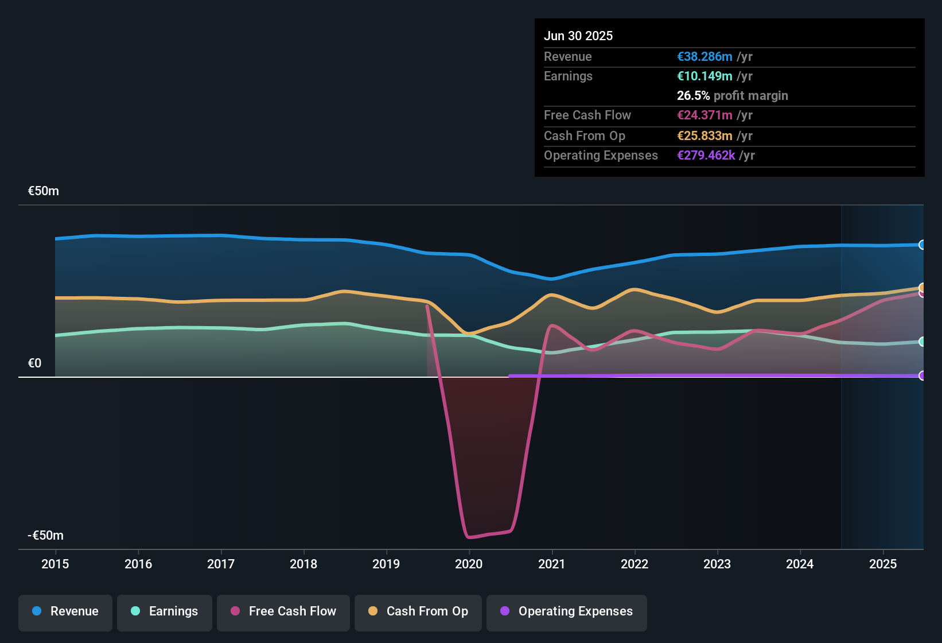
Task: Click the purple Operating Expenses dot icon
Action: click(x=505, y=611)
